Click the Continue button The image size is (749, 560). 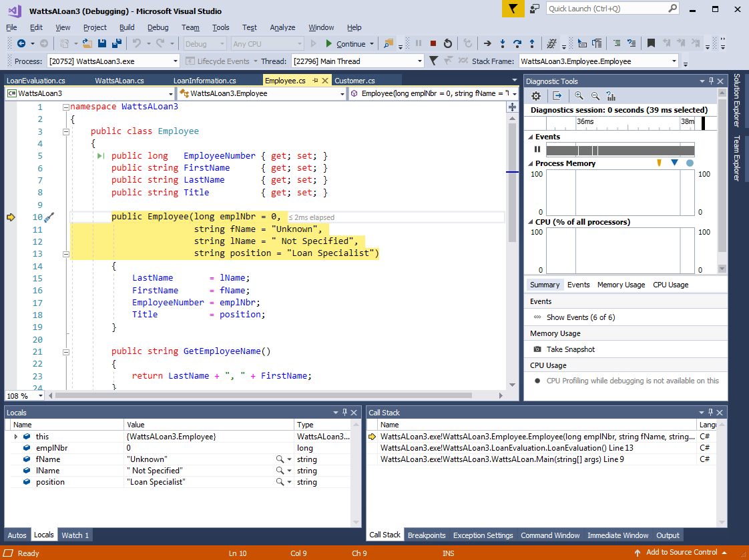345,44
